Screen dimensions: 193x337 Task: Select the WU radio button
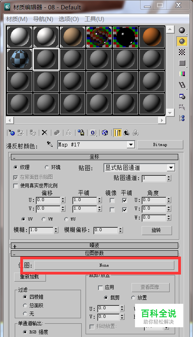tap(66, 219)
